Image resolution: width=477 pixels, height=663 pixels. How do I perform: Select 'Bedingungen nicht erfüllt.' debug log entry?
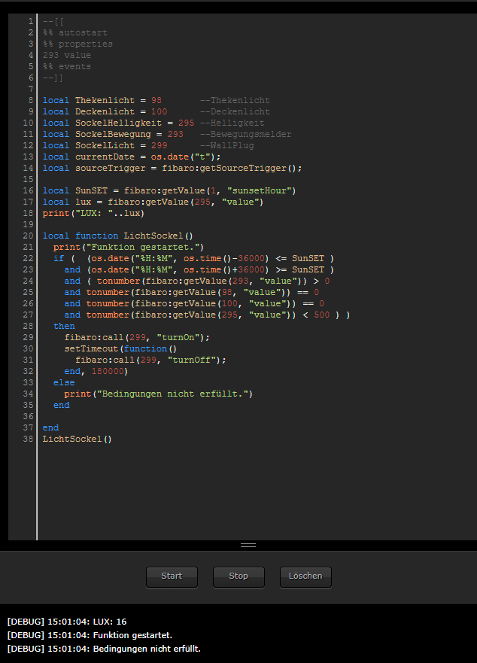coord(103,649)
